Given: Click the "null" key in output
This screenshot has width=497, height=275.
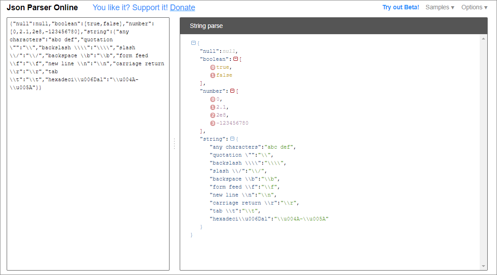Looking at the screenshot, I should click(210, 51).
